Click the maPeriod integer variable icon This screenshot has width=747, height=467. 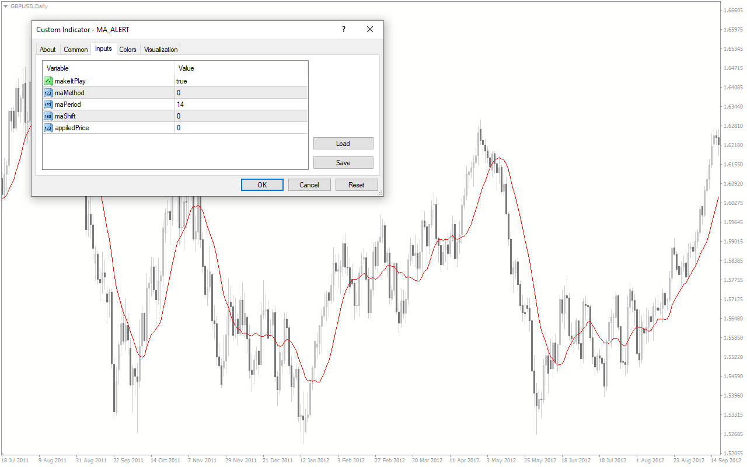pos(48,104)
